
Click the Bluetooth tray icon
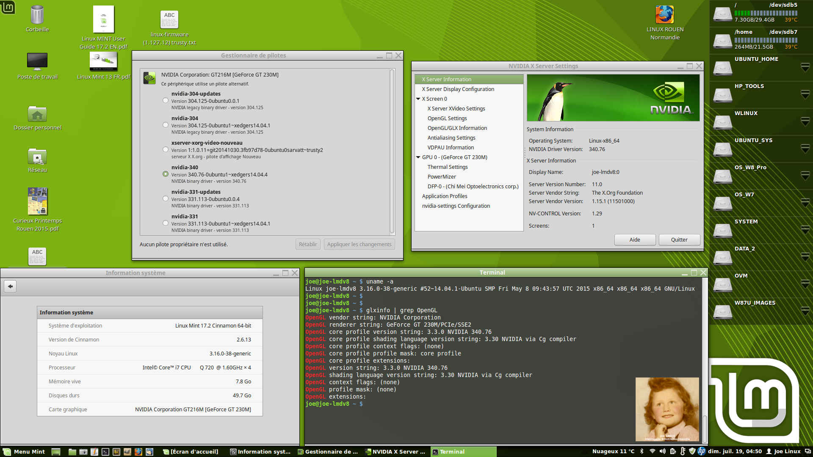(642, 451)
